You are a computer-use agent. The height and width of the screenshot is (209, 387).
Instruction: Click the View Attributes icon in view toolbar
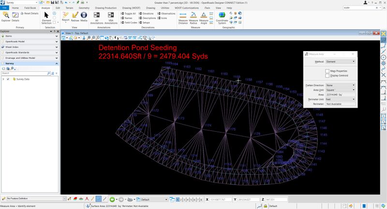point(64,38)
